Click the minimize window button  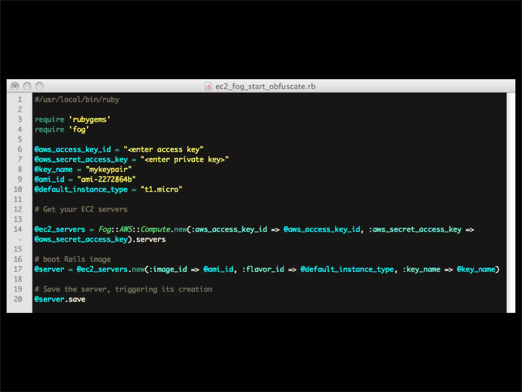click(x=27, y=86)
